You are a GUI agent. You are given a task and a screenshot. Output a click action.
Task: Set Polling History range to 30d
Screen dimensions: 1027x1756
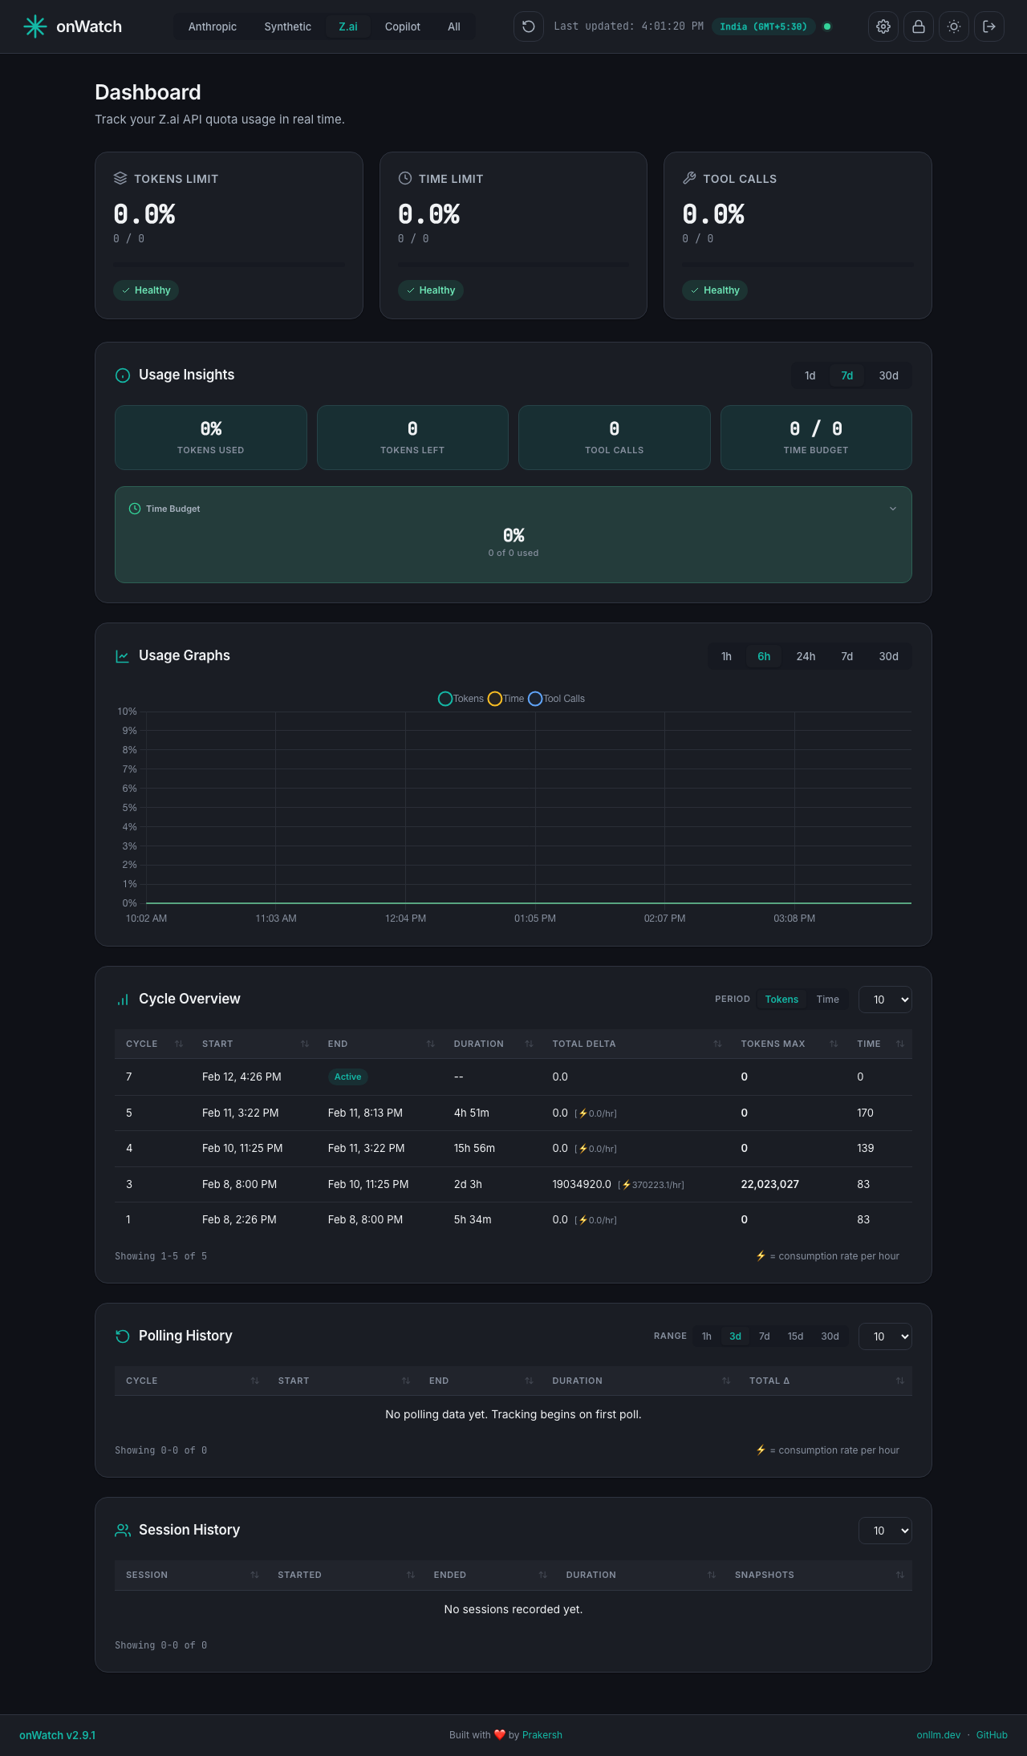click(830, 1336)
